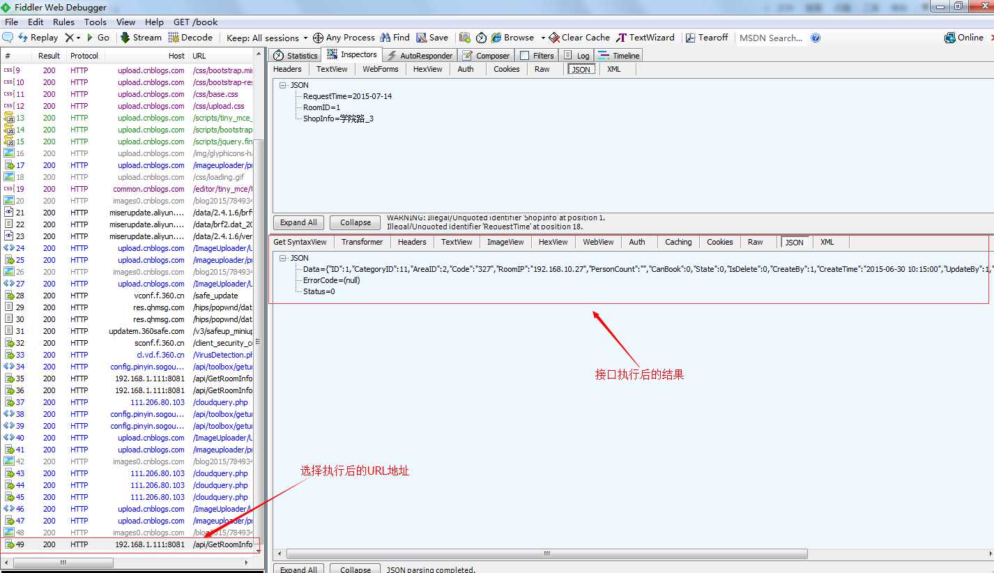Image resolution: width=994 pixels, height=573 pixels.
Task: Save sessions using toolbar Save
Action: [x=432, y=38]
